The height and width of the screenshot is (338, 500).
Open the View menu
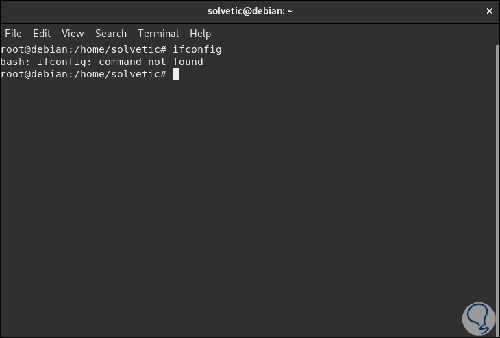click(x=73, y=33)
